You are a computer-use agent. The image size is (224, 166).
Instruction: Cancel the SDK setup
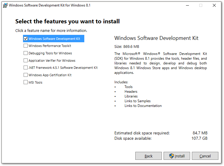(x=205, y=156)
